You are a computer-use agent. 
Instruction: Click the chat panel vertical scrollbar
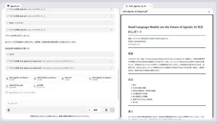[x=118, y=84]
